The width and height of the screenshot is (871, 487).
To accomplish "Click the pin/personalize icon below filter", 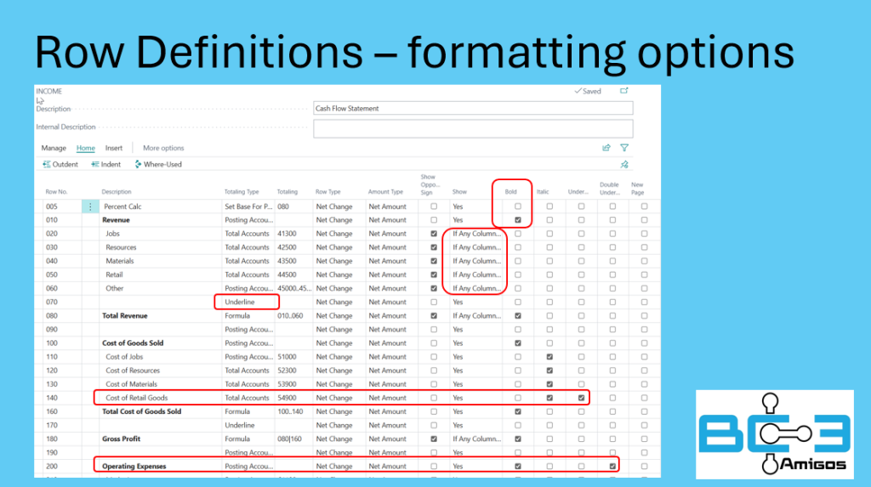I will click(x=624, y=164).
